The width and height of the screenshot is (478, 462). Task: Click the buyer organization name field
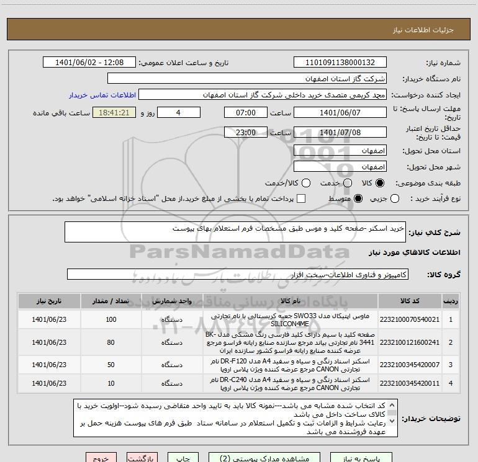pos(247,78)
